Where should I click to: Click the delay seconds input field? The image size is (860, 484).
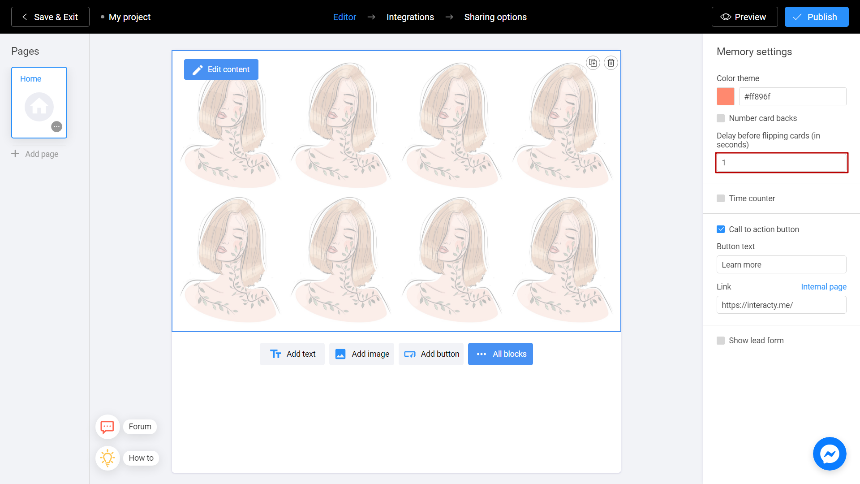(x=782, y=163)
